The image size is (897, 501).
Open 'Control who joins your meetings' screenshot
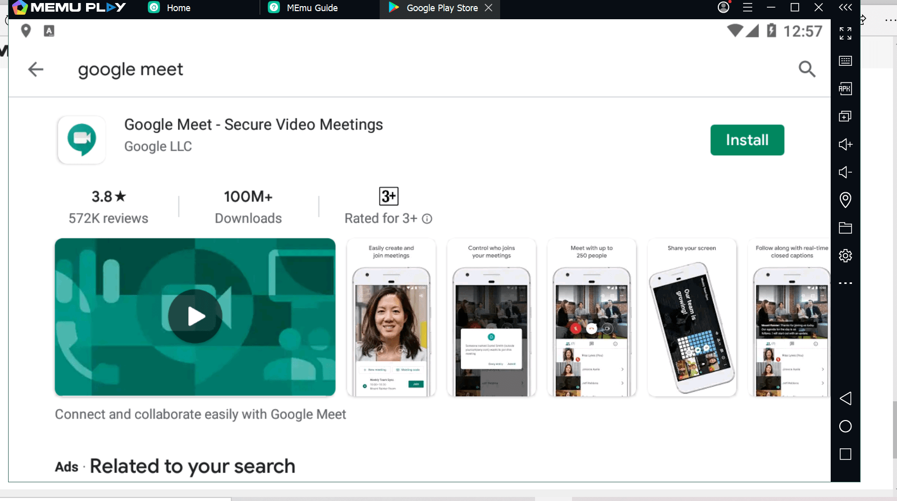492,317
